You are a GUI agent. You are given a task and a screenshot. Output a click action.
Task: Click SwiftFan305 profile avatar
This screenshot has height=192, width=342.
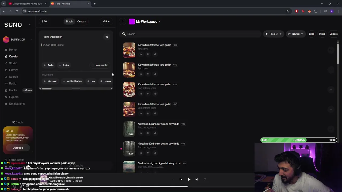pos(6,39)
